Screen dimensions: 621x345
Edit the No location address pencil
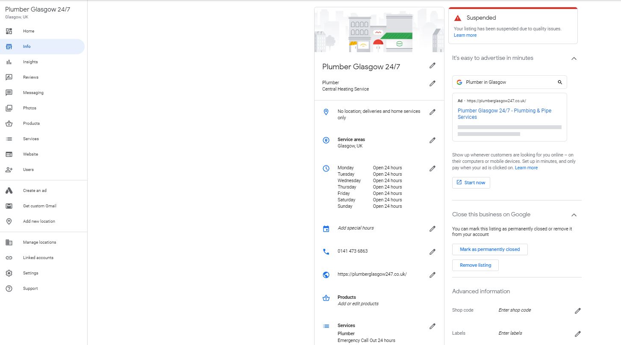click(433, 112)
